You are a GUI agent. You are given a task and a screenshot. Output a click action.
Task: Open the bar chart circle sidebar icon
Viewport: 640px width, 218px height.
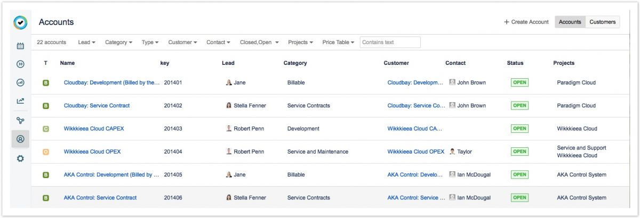(x=20, y=82)
